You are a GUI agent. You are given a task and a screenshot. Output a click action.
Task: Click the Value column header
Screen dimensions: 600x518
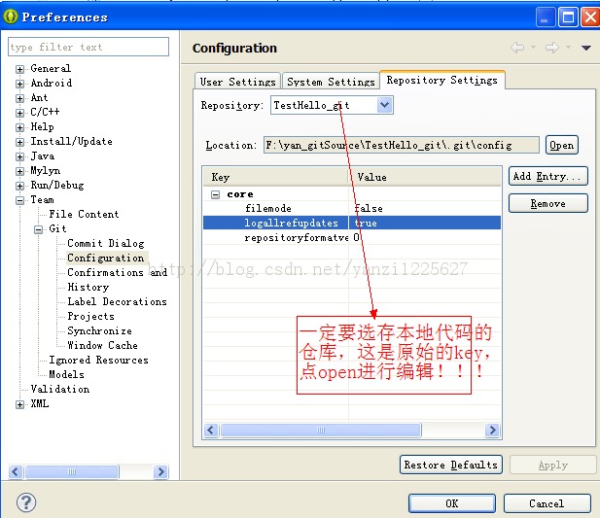click(x=424, y=177)
